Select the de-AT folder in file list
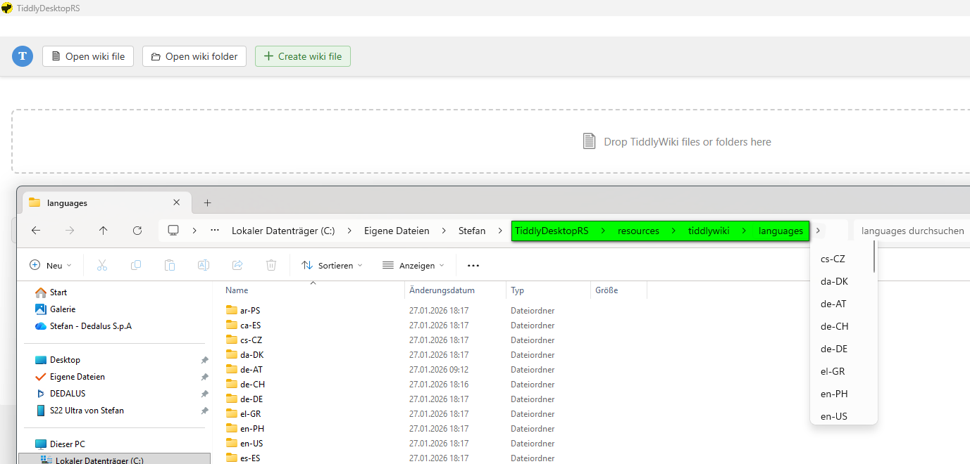The image size is (970, 464). (x=251, y=370)
